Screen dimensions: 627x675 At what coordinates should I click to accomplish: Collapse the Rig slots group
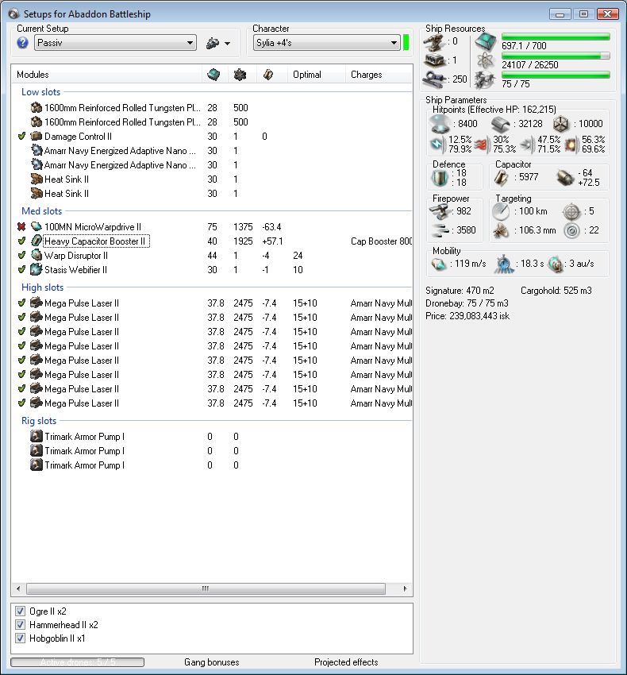pyautogui.click(x=39, y=421)
